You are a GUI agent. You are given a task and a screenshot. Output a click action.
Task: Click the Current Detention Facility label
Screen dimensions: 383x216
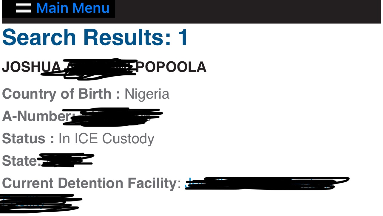[x=89, y=183]
